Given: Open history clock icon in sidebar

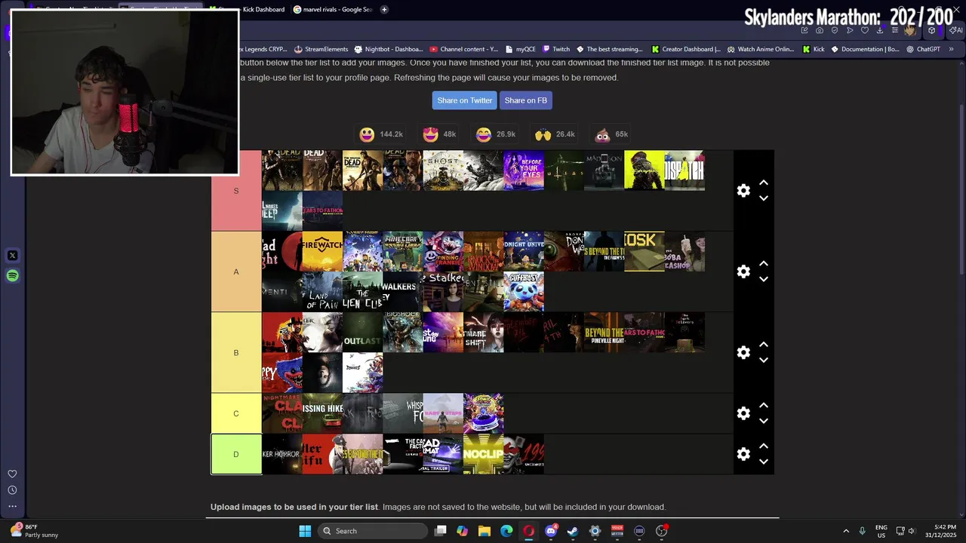Looking at the screenshot, I should tap(12, 490).
